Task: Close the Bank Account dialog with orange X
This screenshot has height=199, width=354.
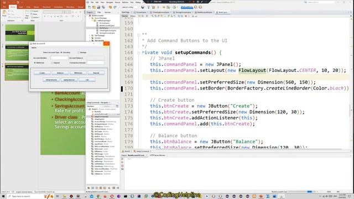Action: 106,44
